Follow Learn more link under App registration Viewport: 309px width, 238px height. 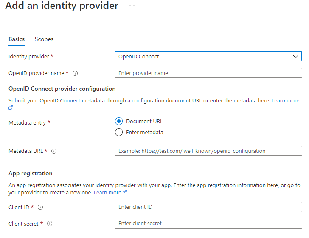pyautogui.click(x=107, y=193)
